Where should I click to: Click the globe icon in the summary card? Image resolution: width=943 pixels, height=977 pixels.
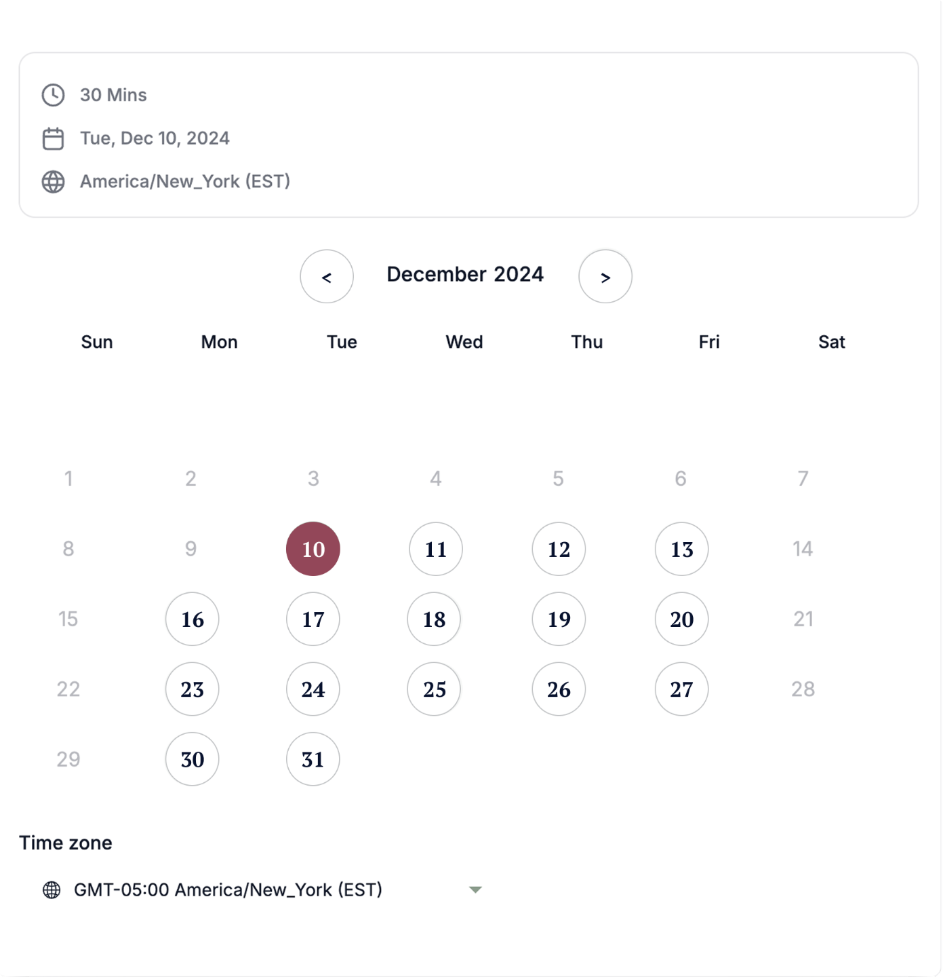tap(53, 182)
